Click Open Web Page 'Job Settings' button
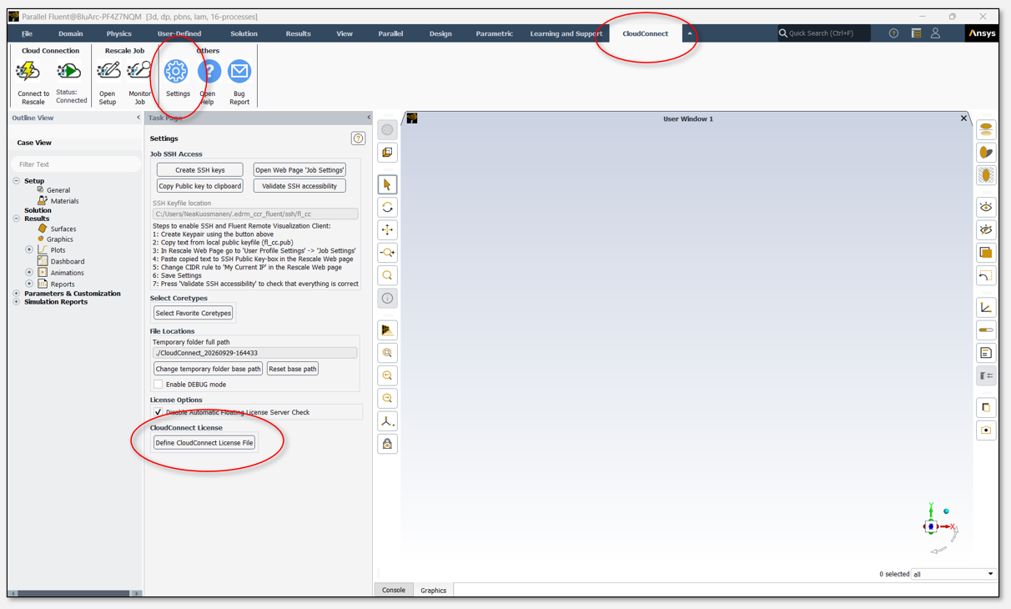The height and width of the screenshot is (609, 1011). (299, 170)
